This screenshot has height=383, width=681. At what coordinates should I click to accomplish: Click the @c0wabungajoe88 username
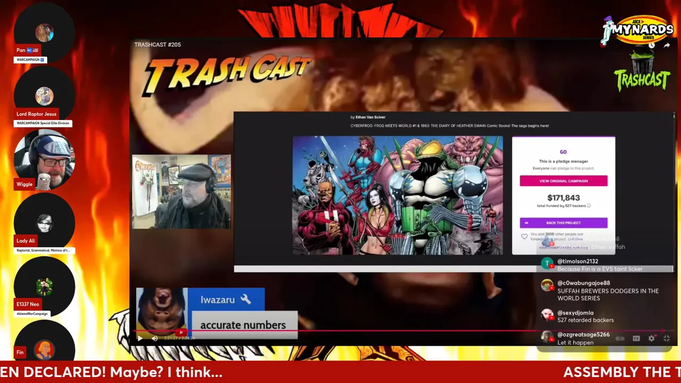[584, 283]
